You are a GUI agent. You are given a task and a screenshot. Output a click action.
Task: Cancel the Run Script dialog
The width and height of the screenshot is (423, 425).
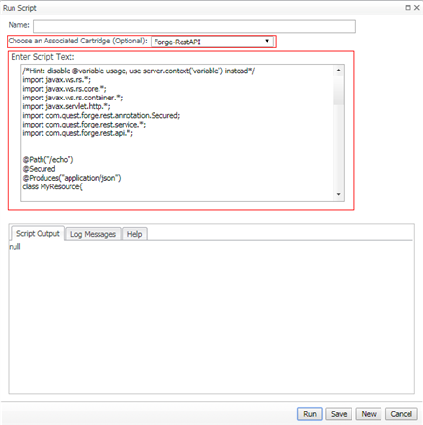401,414
